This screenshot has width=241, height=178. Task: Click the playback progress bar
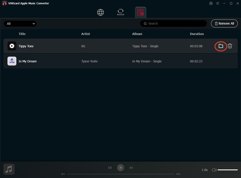[120, 174]
